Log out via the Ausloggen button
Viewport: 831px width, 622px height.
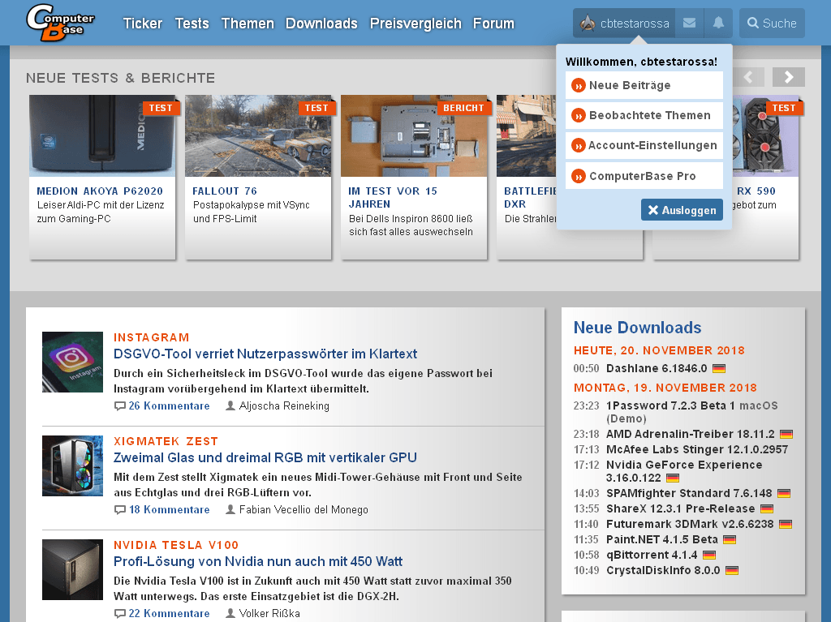point(682,210)
